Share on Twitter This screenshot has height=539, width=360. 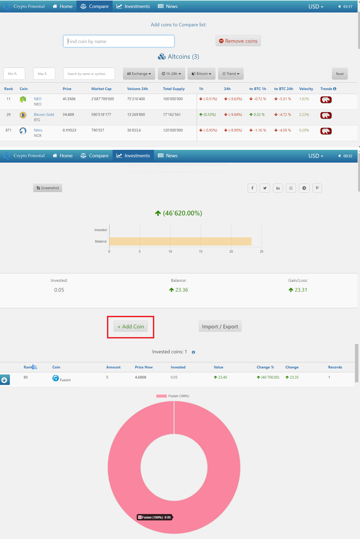click(265, 188)
